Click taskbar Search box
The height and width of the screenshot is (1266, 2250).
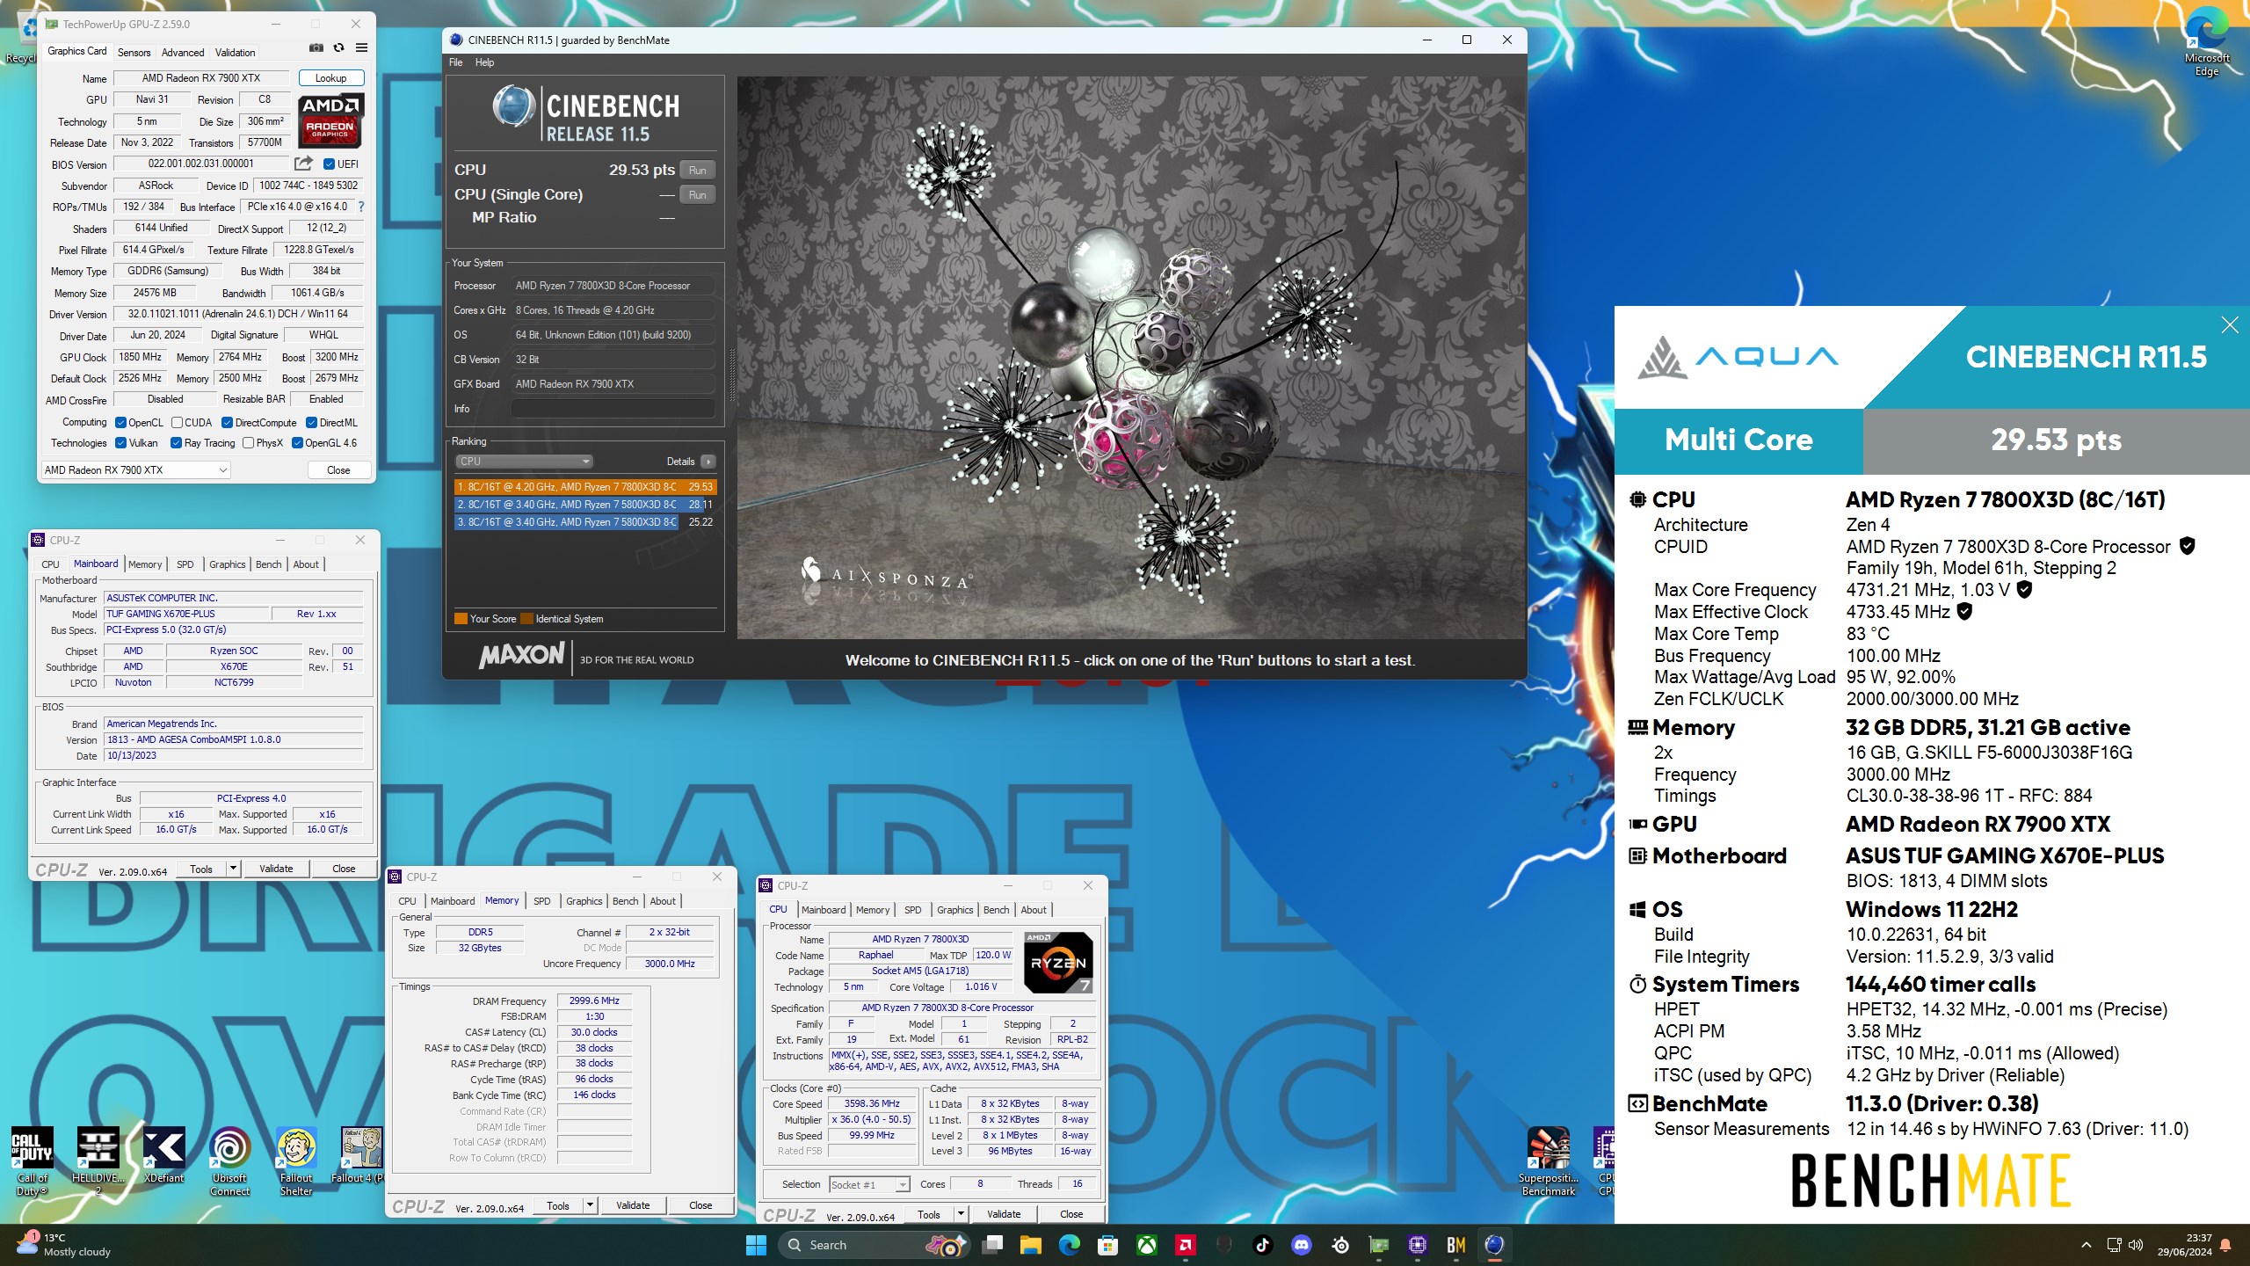875,1245
